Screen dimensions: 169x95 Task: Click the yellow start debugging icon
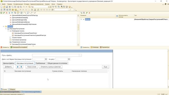point(13,10)
